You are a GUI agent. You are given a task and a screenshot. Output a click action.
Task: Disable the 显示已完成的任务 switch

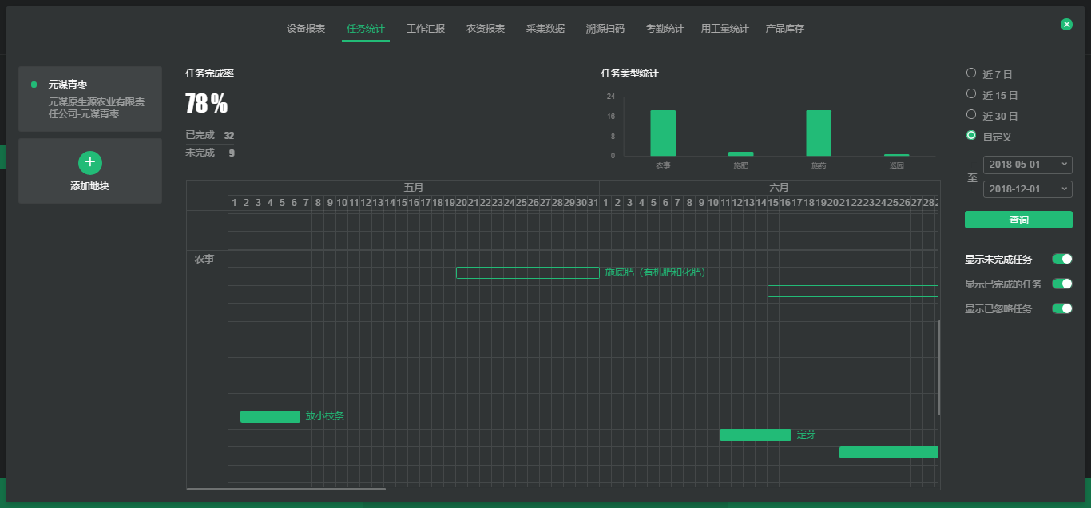[x=1061, y=284]
